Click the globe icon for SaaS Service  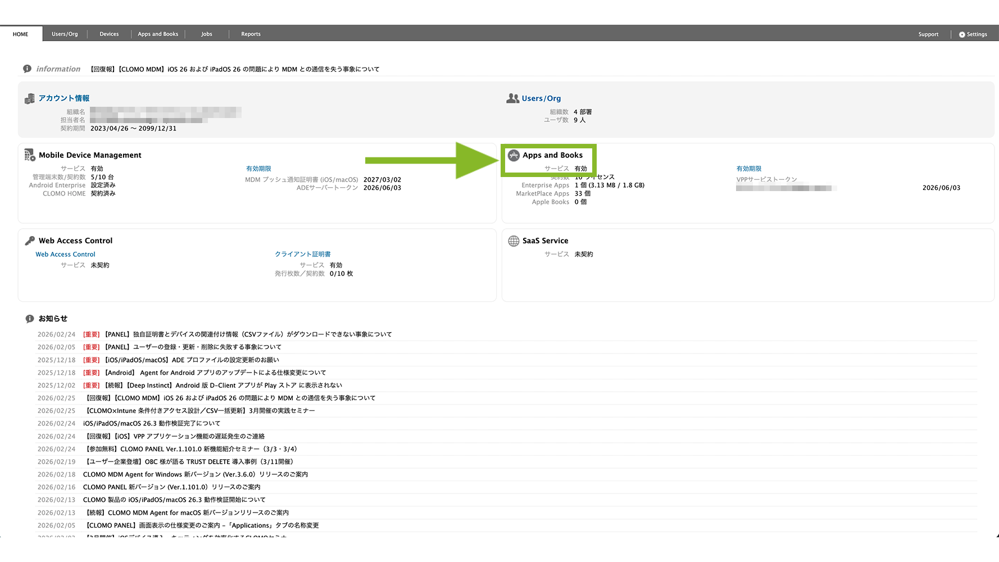click(514, 241)
